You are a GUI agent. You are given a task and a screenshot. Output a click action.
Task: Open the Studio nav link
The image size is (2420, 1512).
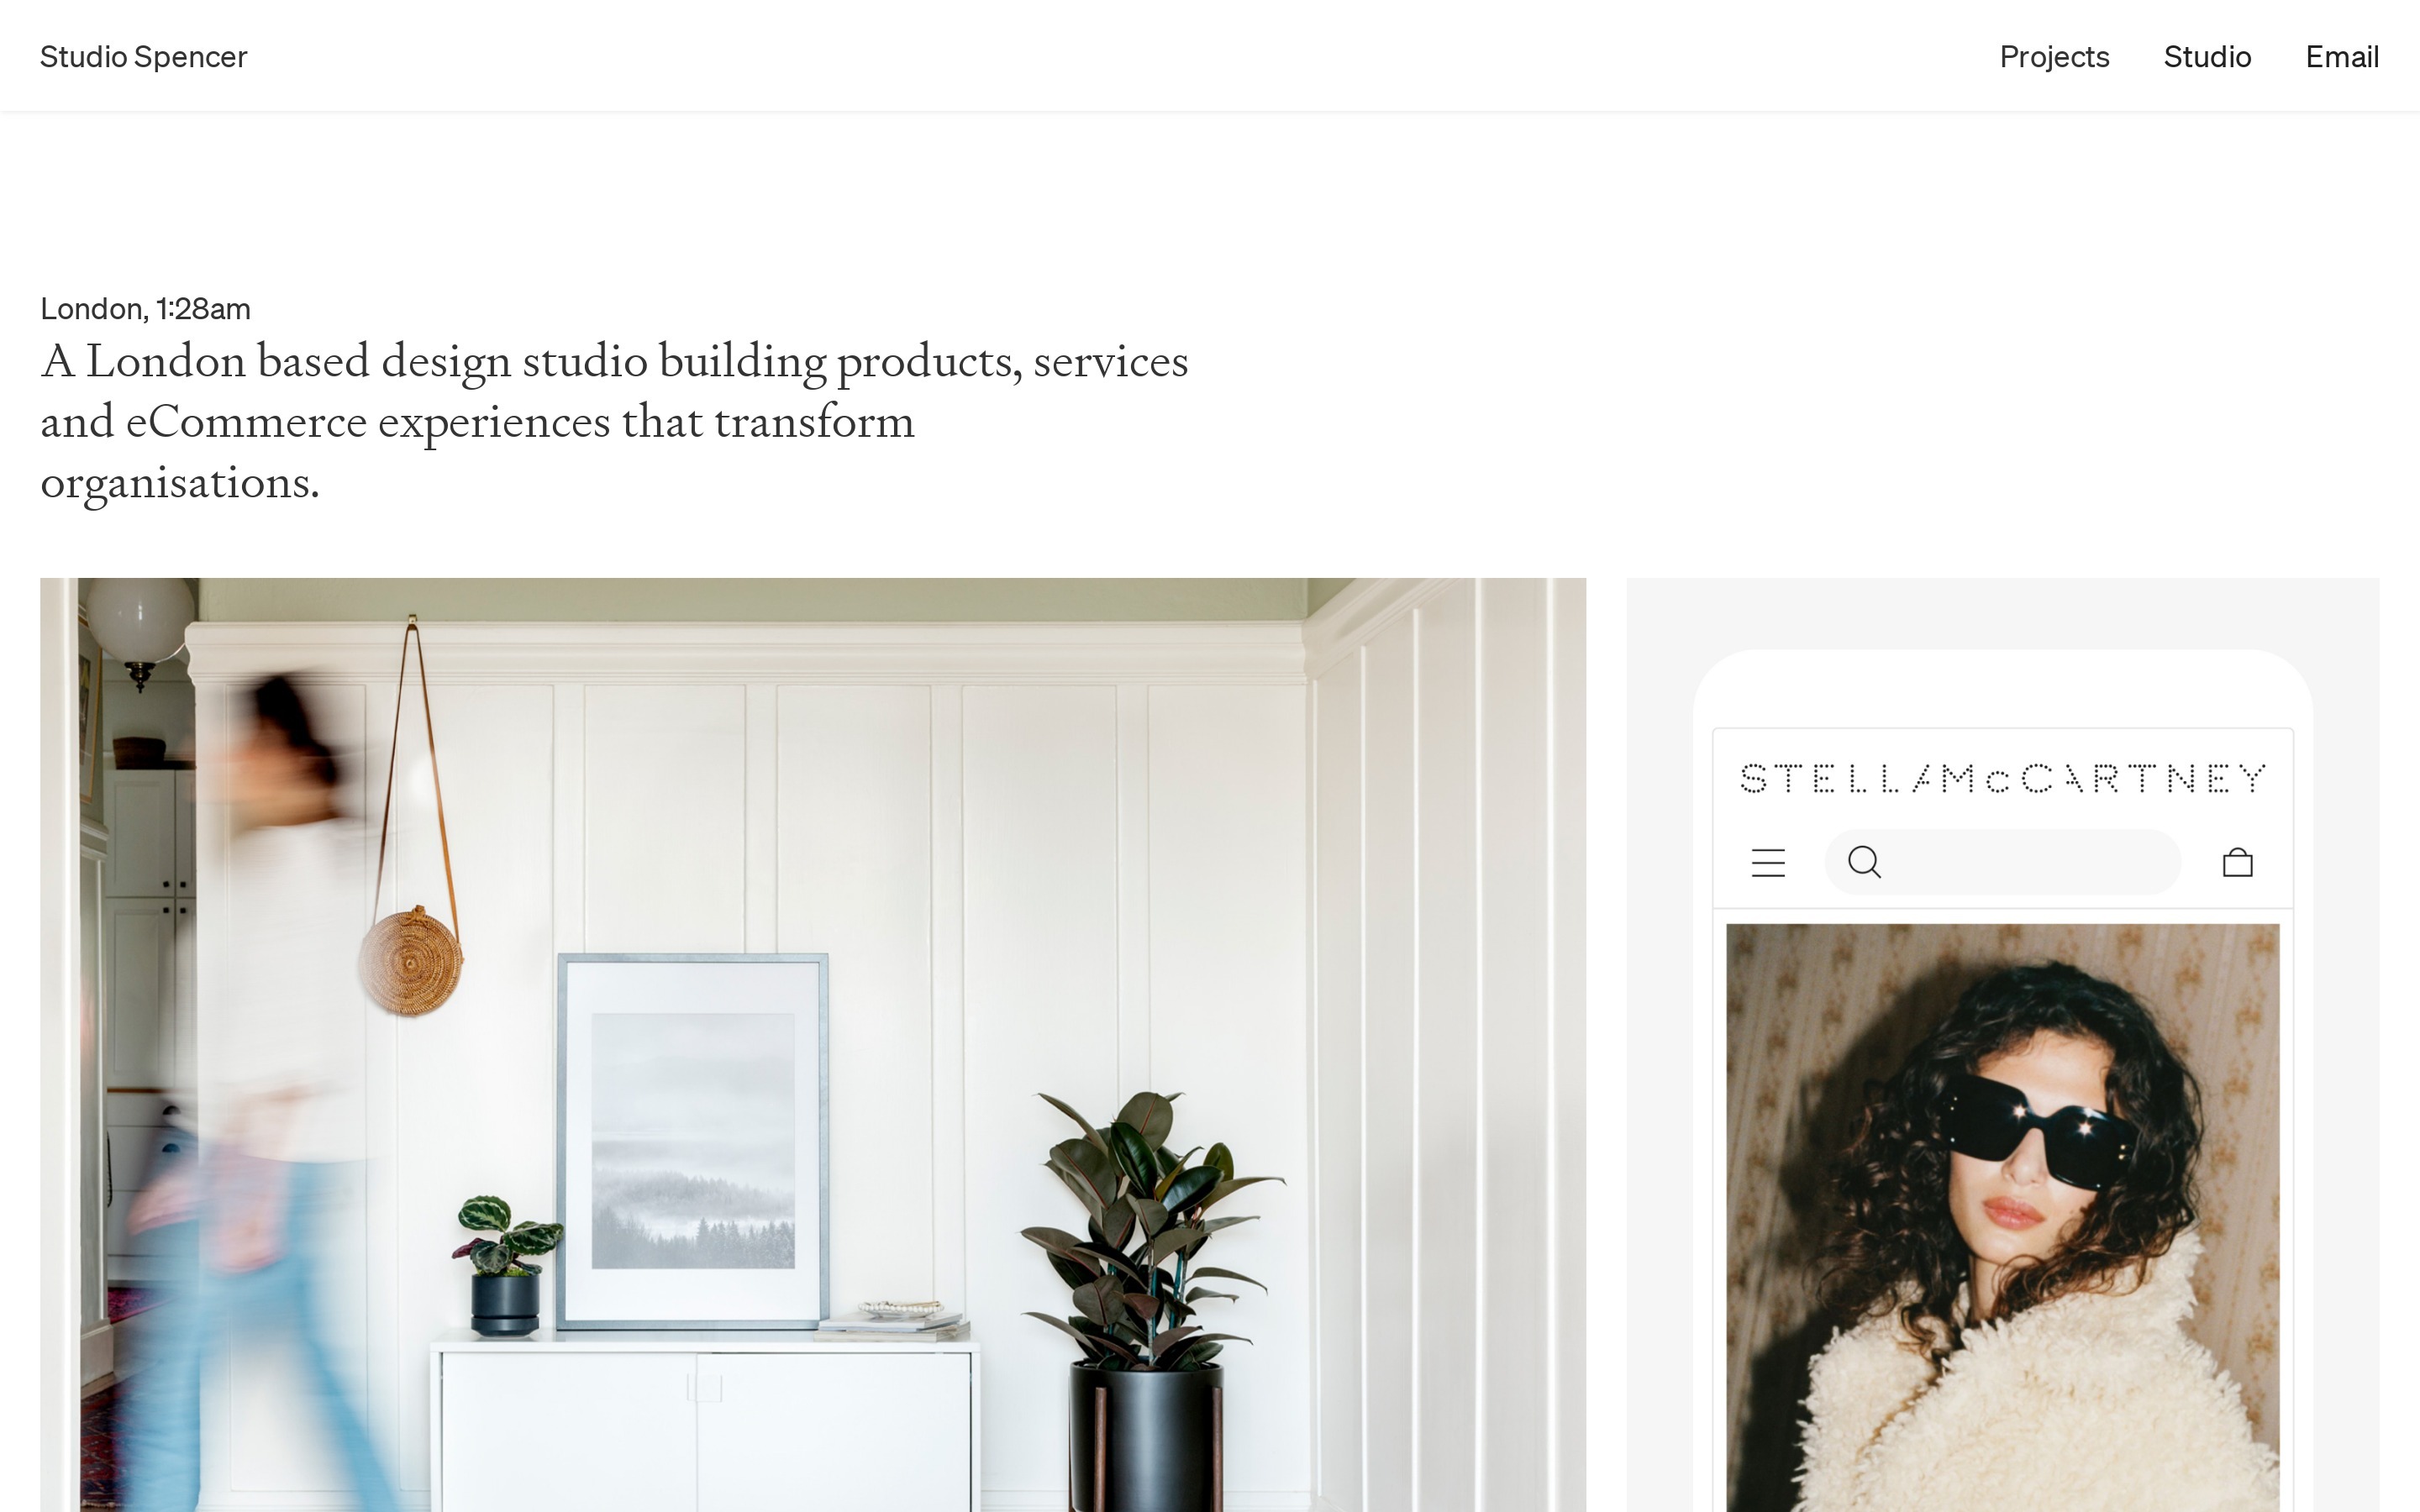point(2207,57)
